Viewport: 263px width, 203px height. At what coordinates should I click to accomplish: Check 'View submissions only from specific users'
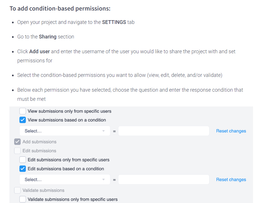[x=23, y=111]
